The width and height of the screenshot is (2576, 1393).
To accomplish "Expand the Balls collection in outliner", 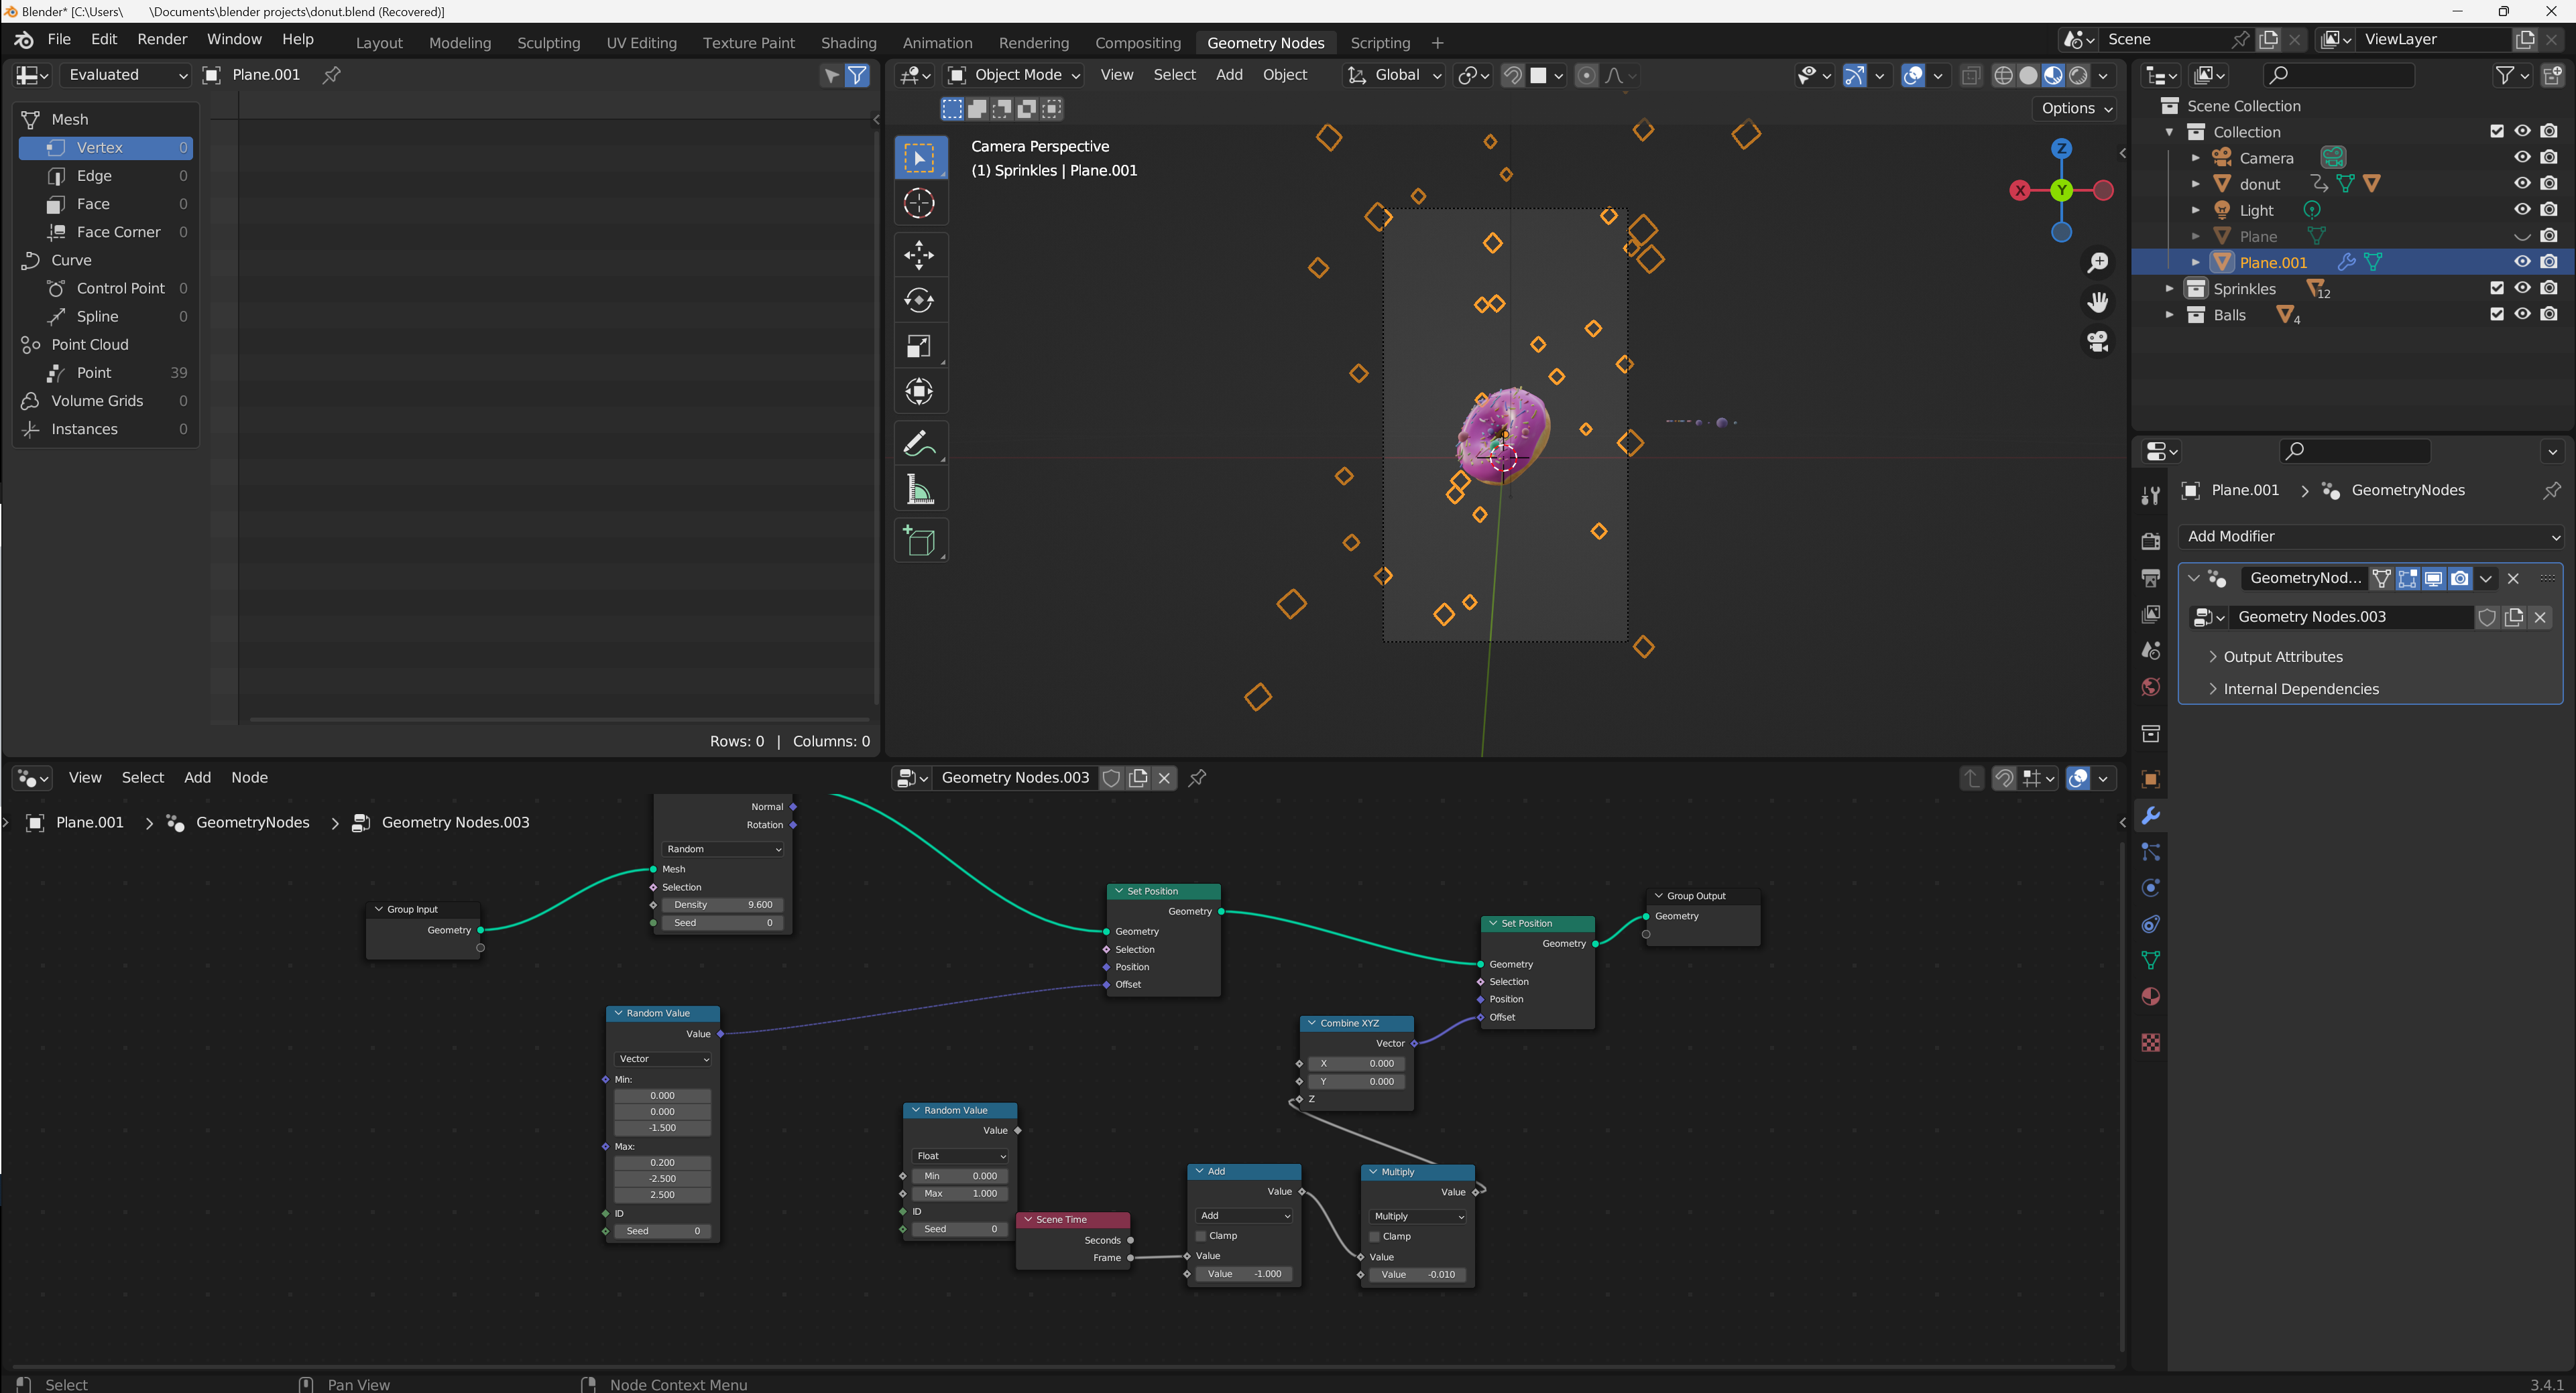I will pos(2169,315).
